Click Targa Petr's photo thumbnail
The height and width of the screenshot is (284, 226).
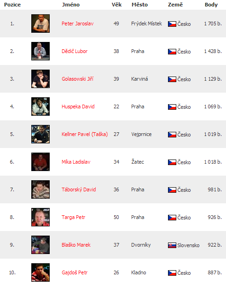(41, 217)
